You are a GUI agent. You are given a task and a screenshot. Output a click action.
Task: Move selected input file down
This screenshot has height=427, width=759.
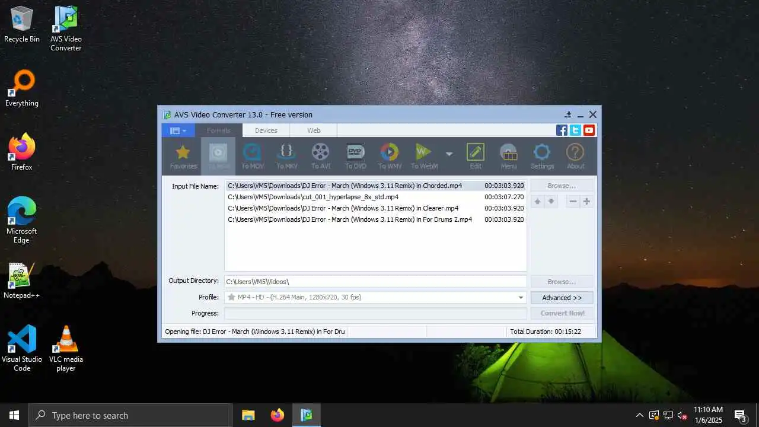[551, 202]
